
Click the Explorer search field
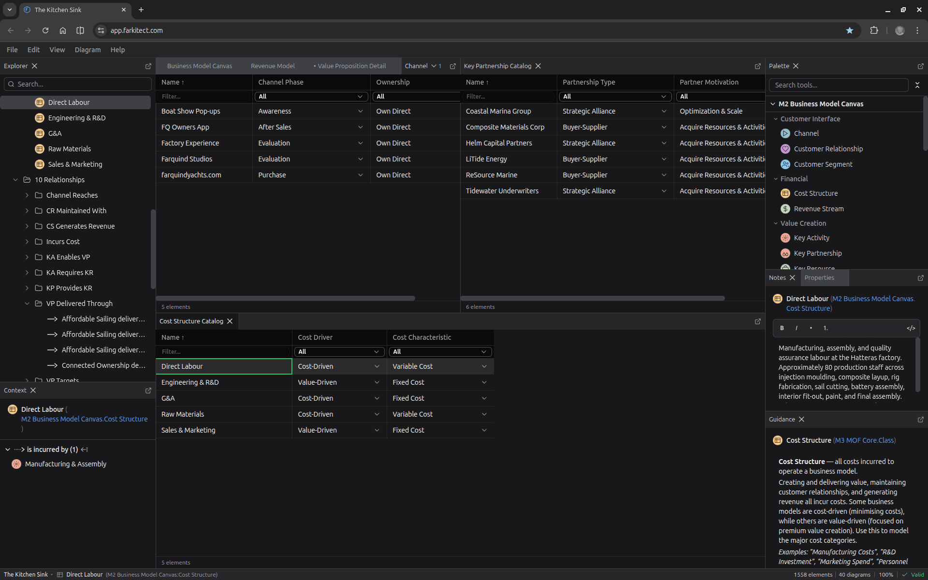pyautogui.click(x=77, y=84)
